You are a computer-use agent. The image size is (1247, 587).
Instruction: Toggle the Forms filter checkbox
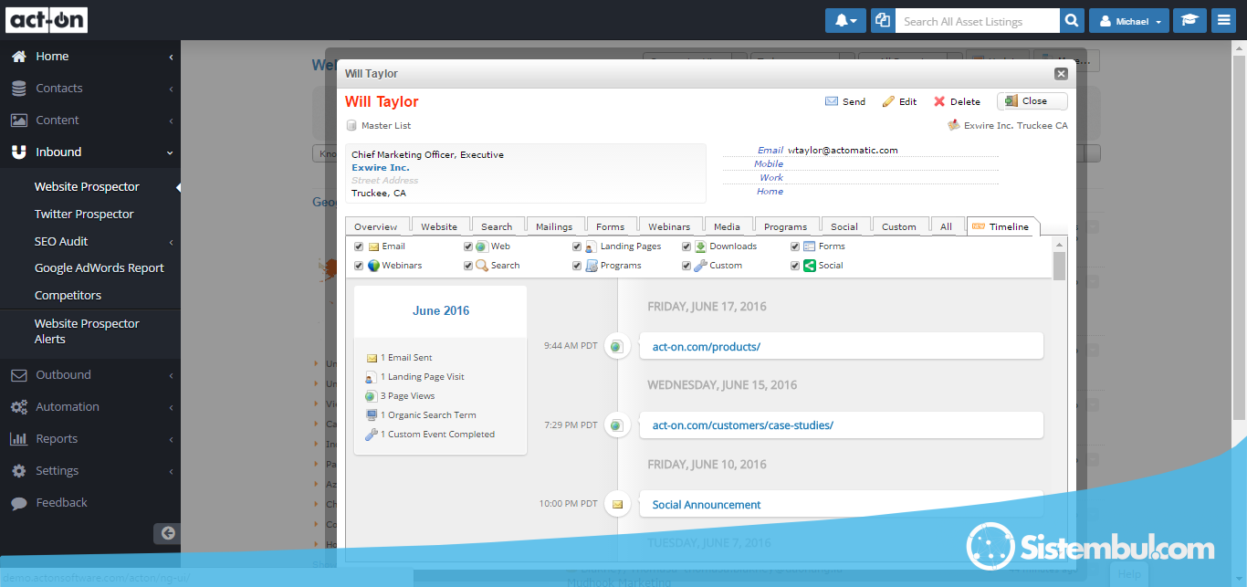[795, 246]
